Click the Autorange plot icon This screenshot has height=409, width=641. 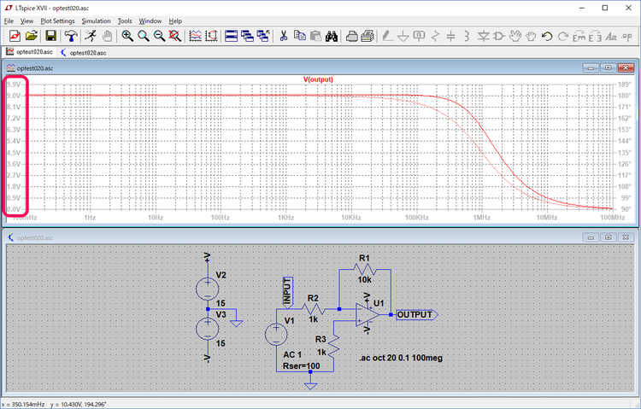pyautogui.click(x=195, y=36)
